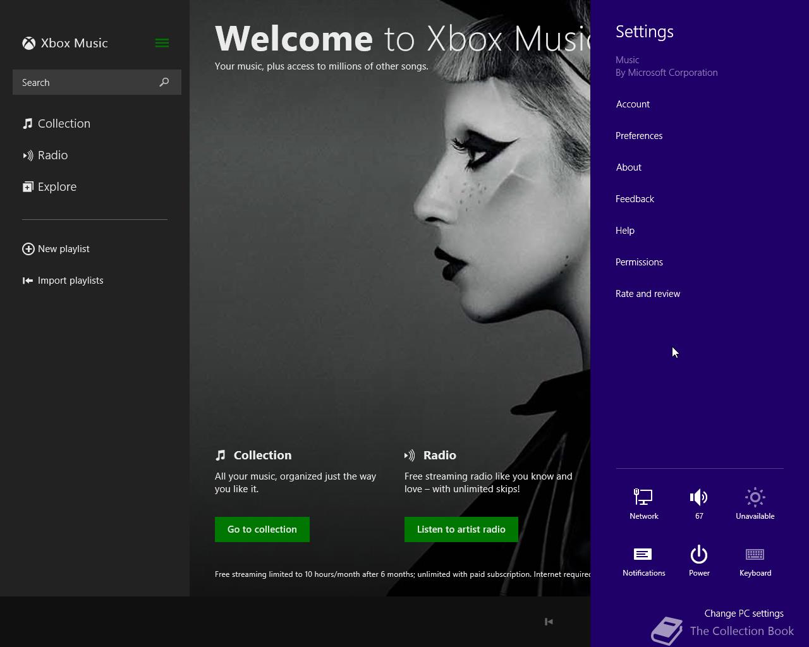This screenshot has width=809, height=647.
Task: Create a New playlist
Action: point(63,249)
